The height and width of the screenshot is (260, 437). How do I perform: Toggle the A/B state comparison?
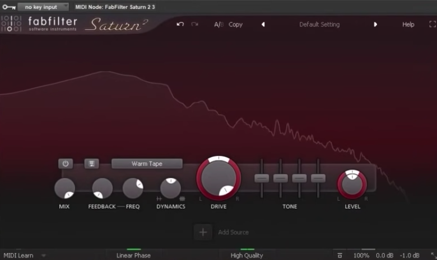click(x=218, y=25)
